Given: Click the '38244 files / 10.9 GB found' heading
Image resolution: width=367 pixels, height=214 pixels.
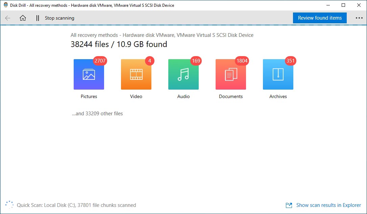Looking at the screenshot, I should pyautogui.click(x=119, y=44).
